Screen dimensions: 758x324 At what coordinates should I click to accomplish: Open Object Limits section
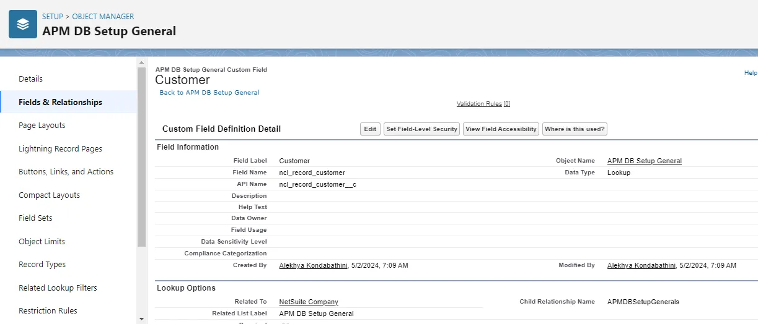(42, 242)
